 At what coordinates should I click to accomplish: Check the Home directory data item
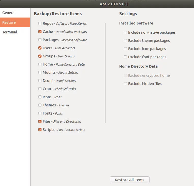pyautogui.click(x=40, y=64)
